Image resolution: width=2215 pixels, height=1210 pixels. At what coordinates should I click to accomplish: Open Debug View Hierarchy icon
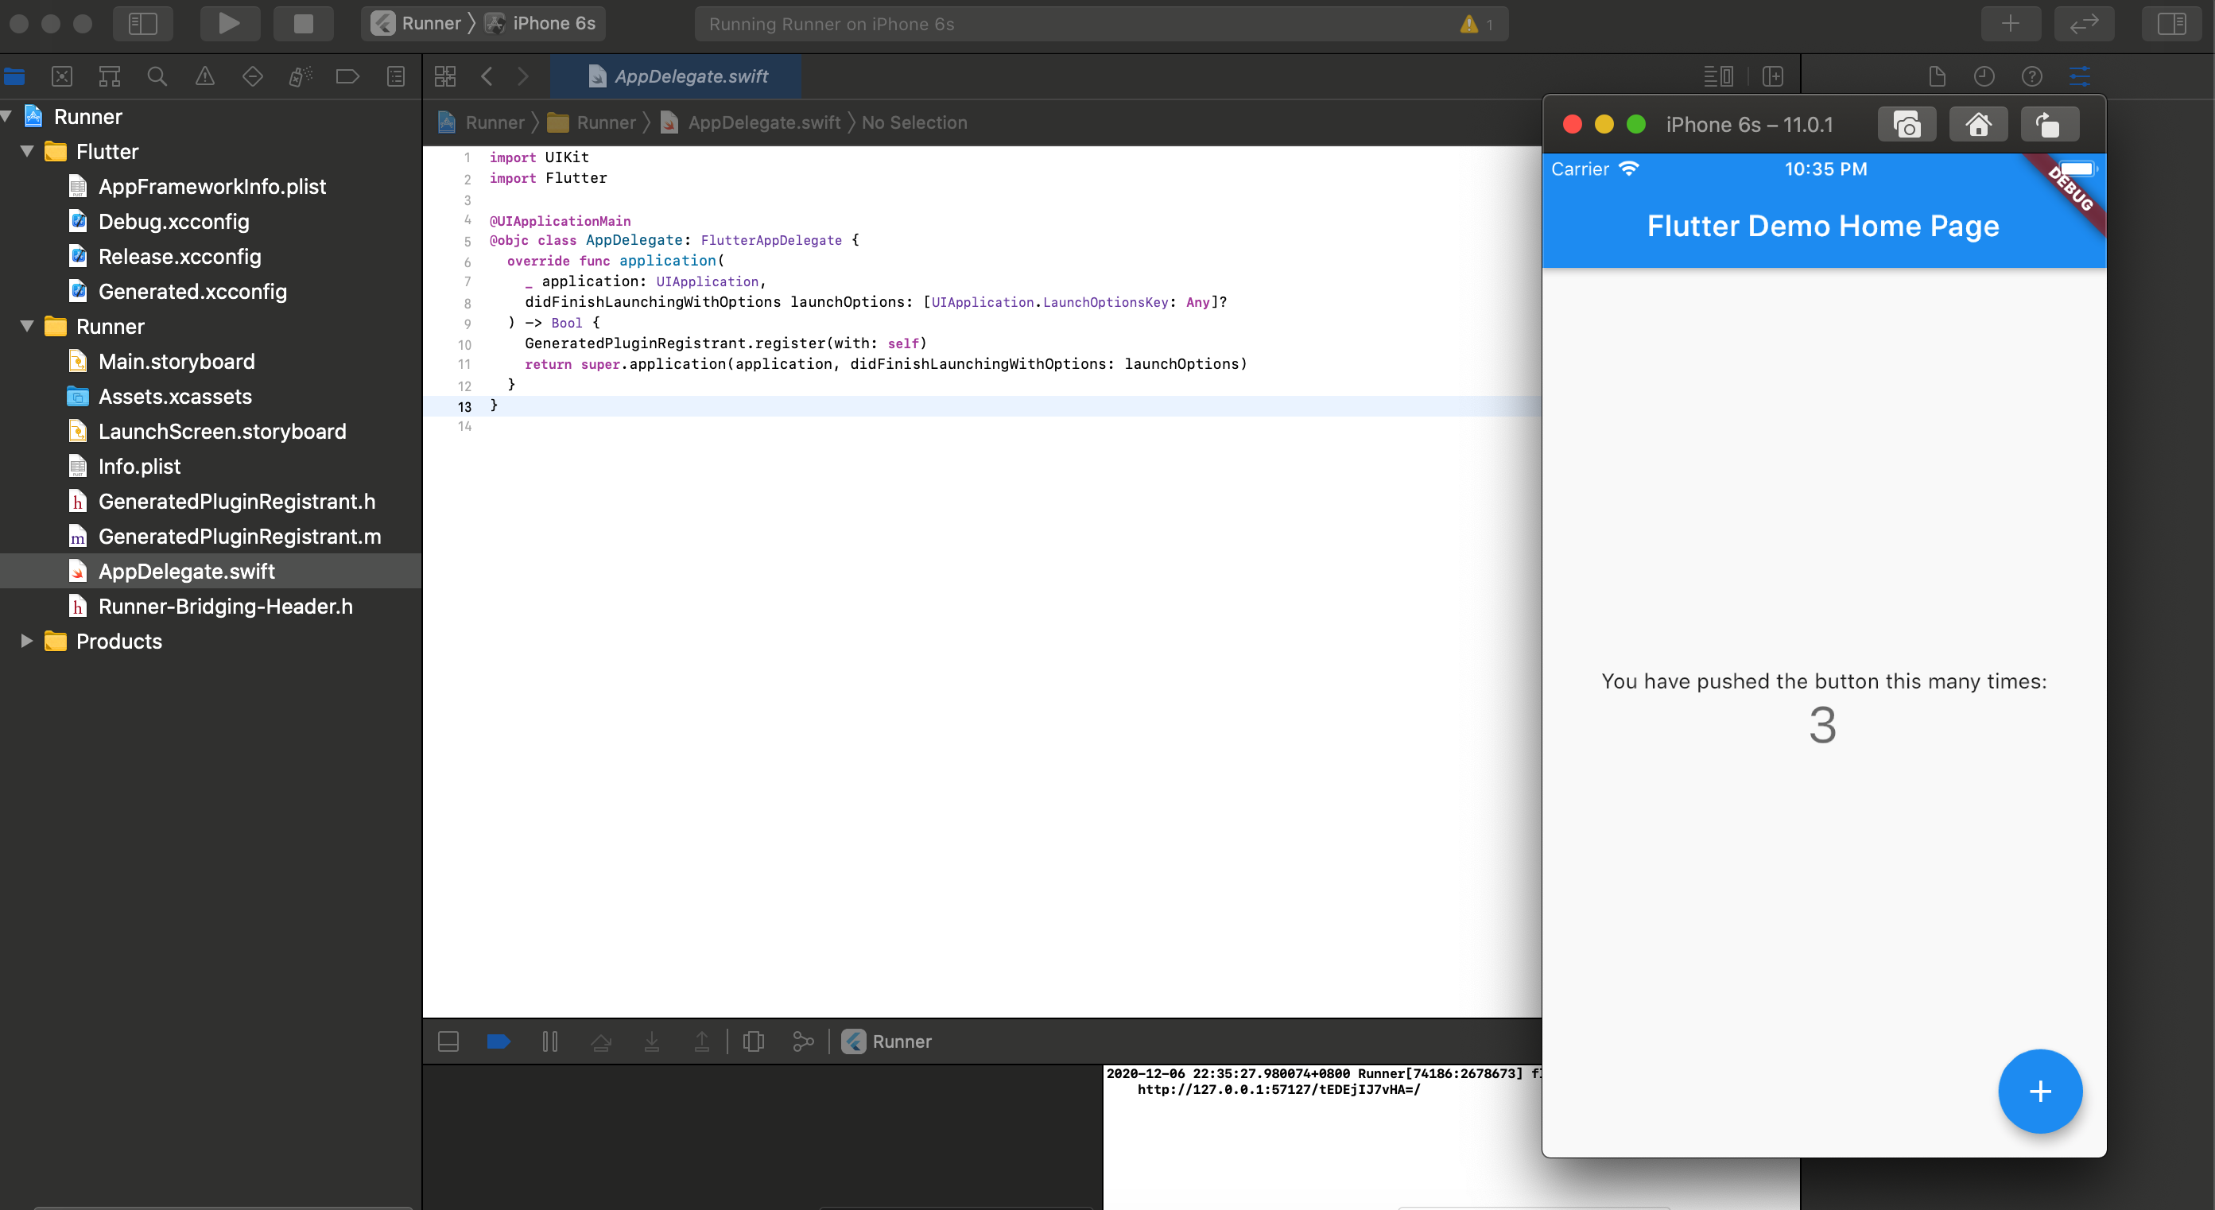click(x=753, y=1041)
